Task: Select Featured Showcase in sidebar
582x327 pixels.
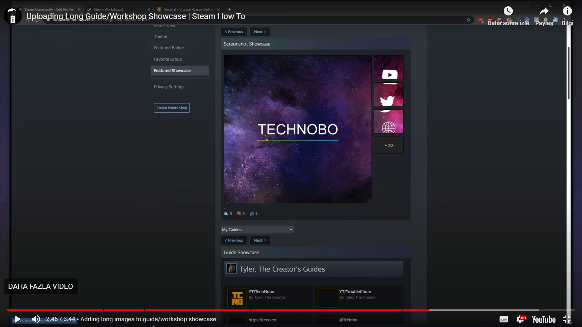Action: [x=180, y=71]
